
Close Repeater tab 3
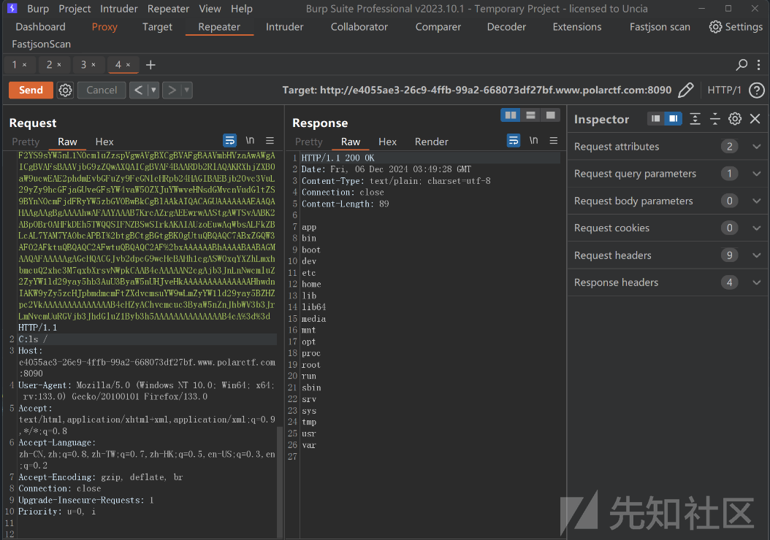pyautogui.click(x=94, y=65)
